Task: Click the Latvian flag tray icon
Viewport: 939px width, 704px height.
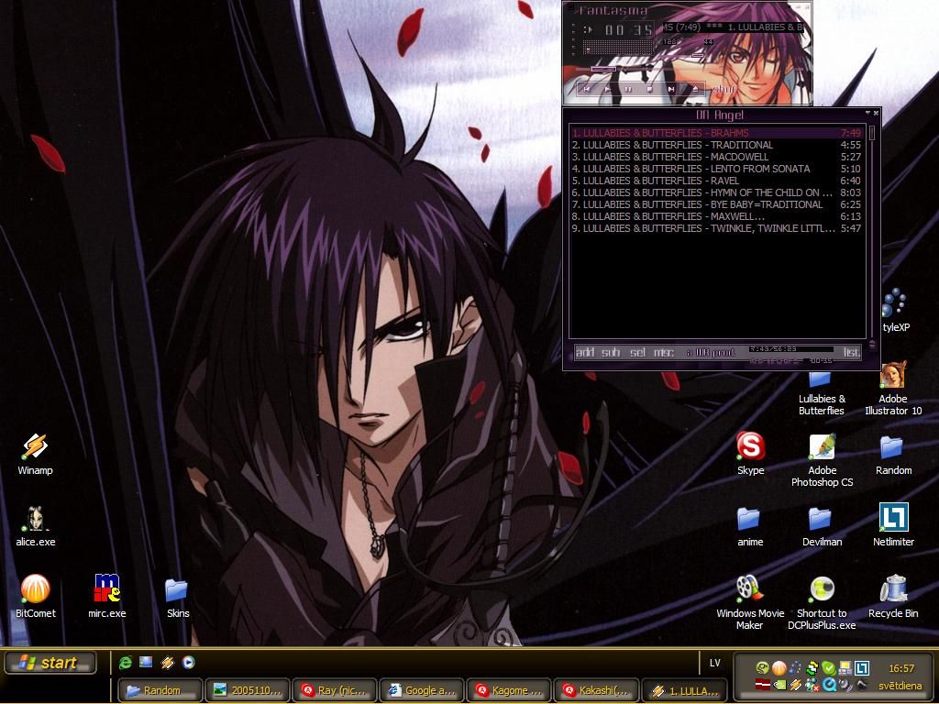Action: coord(762,684)
